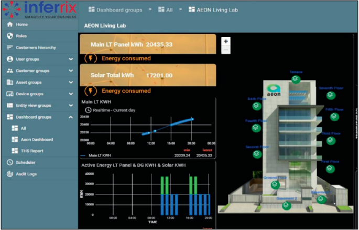
Task: Expand the Asset groups chevron
Action: tap(71, 82)
